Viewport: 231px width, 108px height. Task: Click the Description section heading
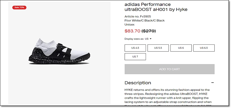(x=138, y=83)
